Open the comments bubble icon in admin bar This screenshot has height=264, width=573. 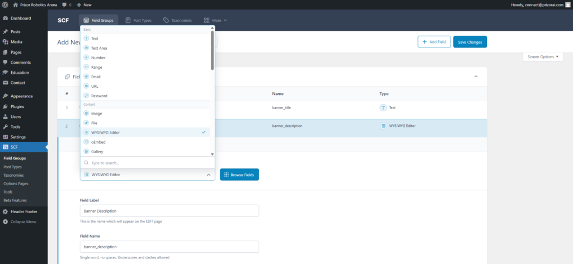[64, 4]
